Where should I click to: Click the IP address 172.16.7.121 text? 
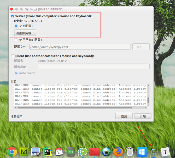tap(33, 21)
